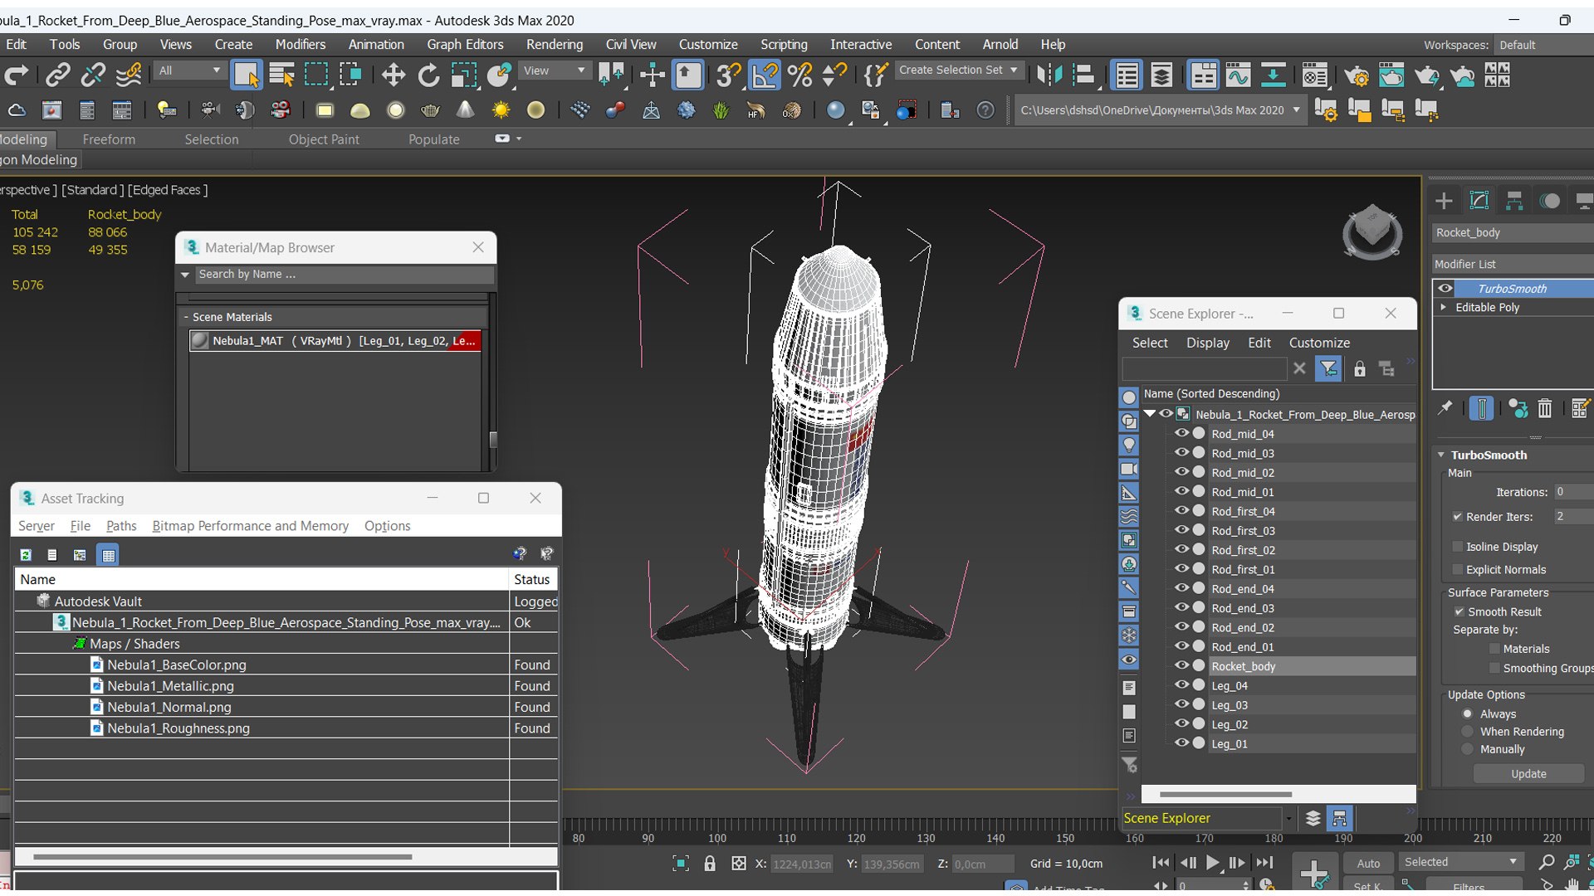The image size is (1594, 896).
Task: Select the When Rendering radio option
Action: [1468, 732]
